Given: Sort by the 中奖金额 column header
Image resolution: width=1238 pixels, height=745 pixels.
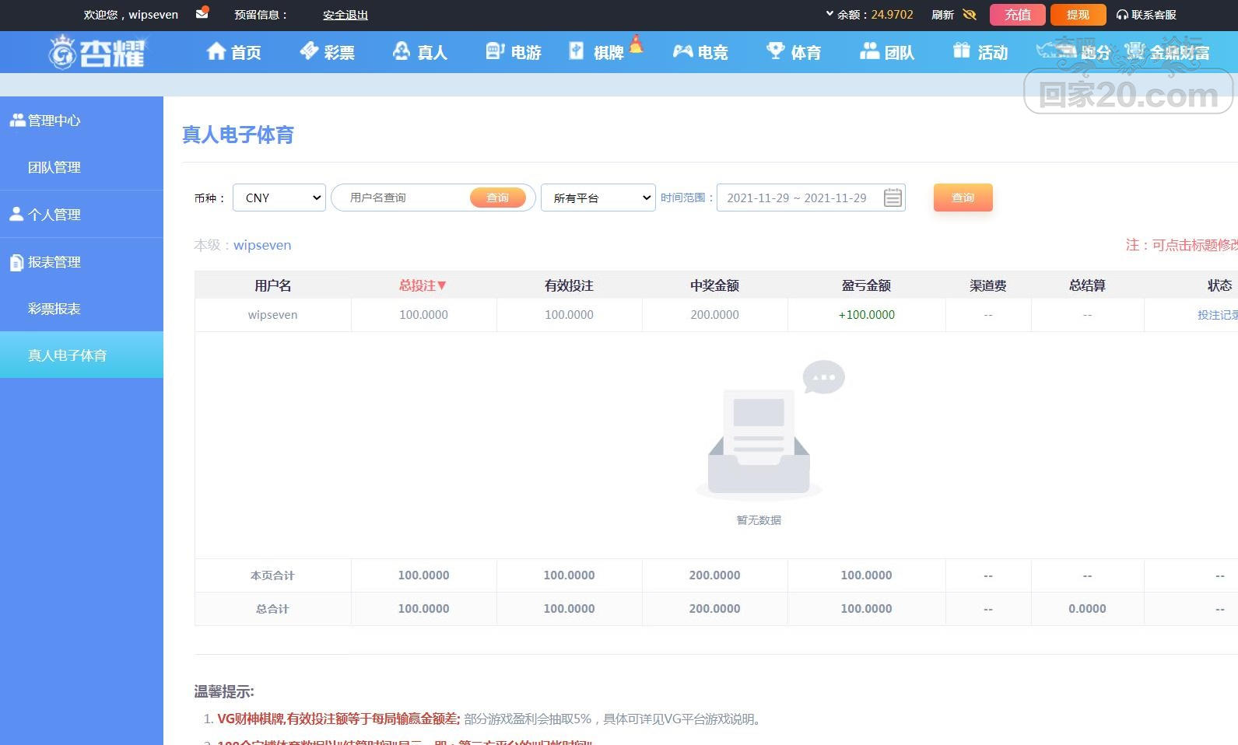Looking at the screenshot, I should [714, 285].
